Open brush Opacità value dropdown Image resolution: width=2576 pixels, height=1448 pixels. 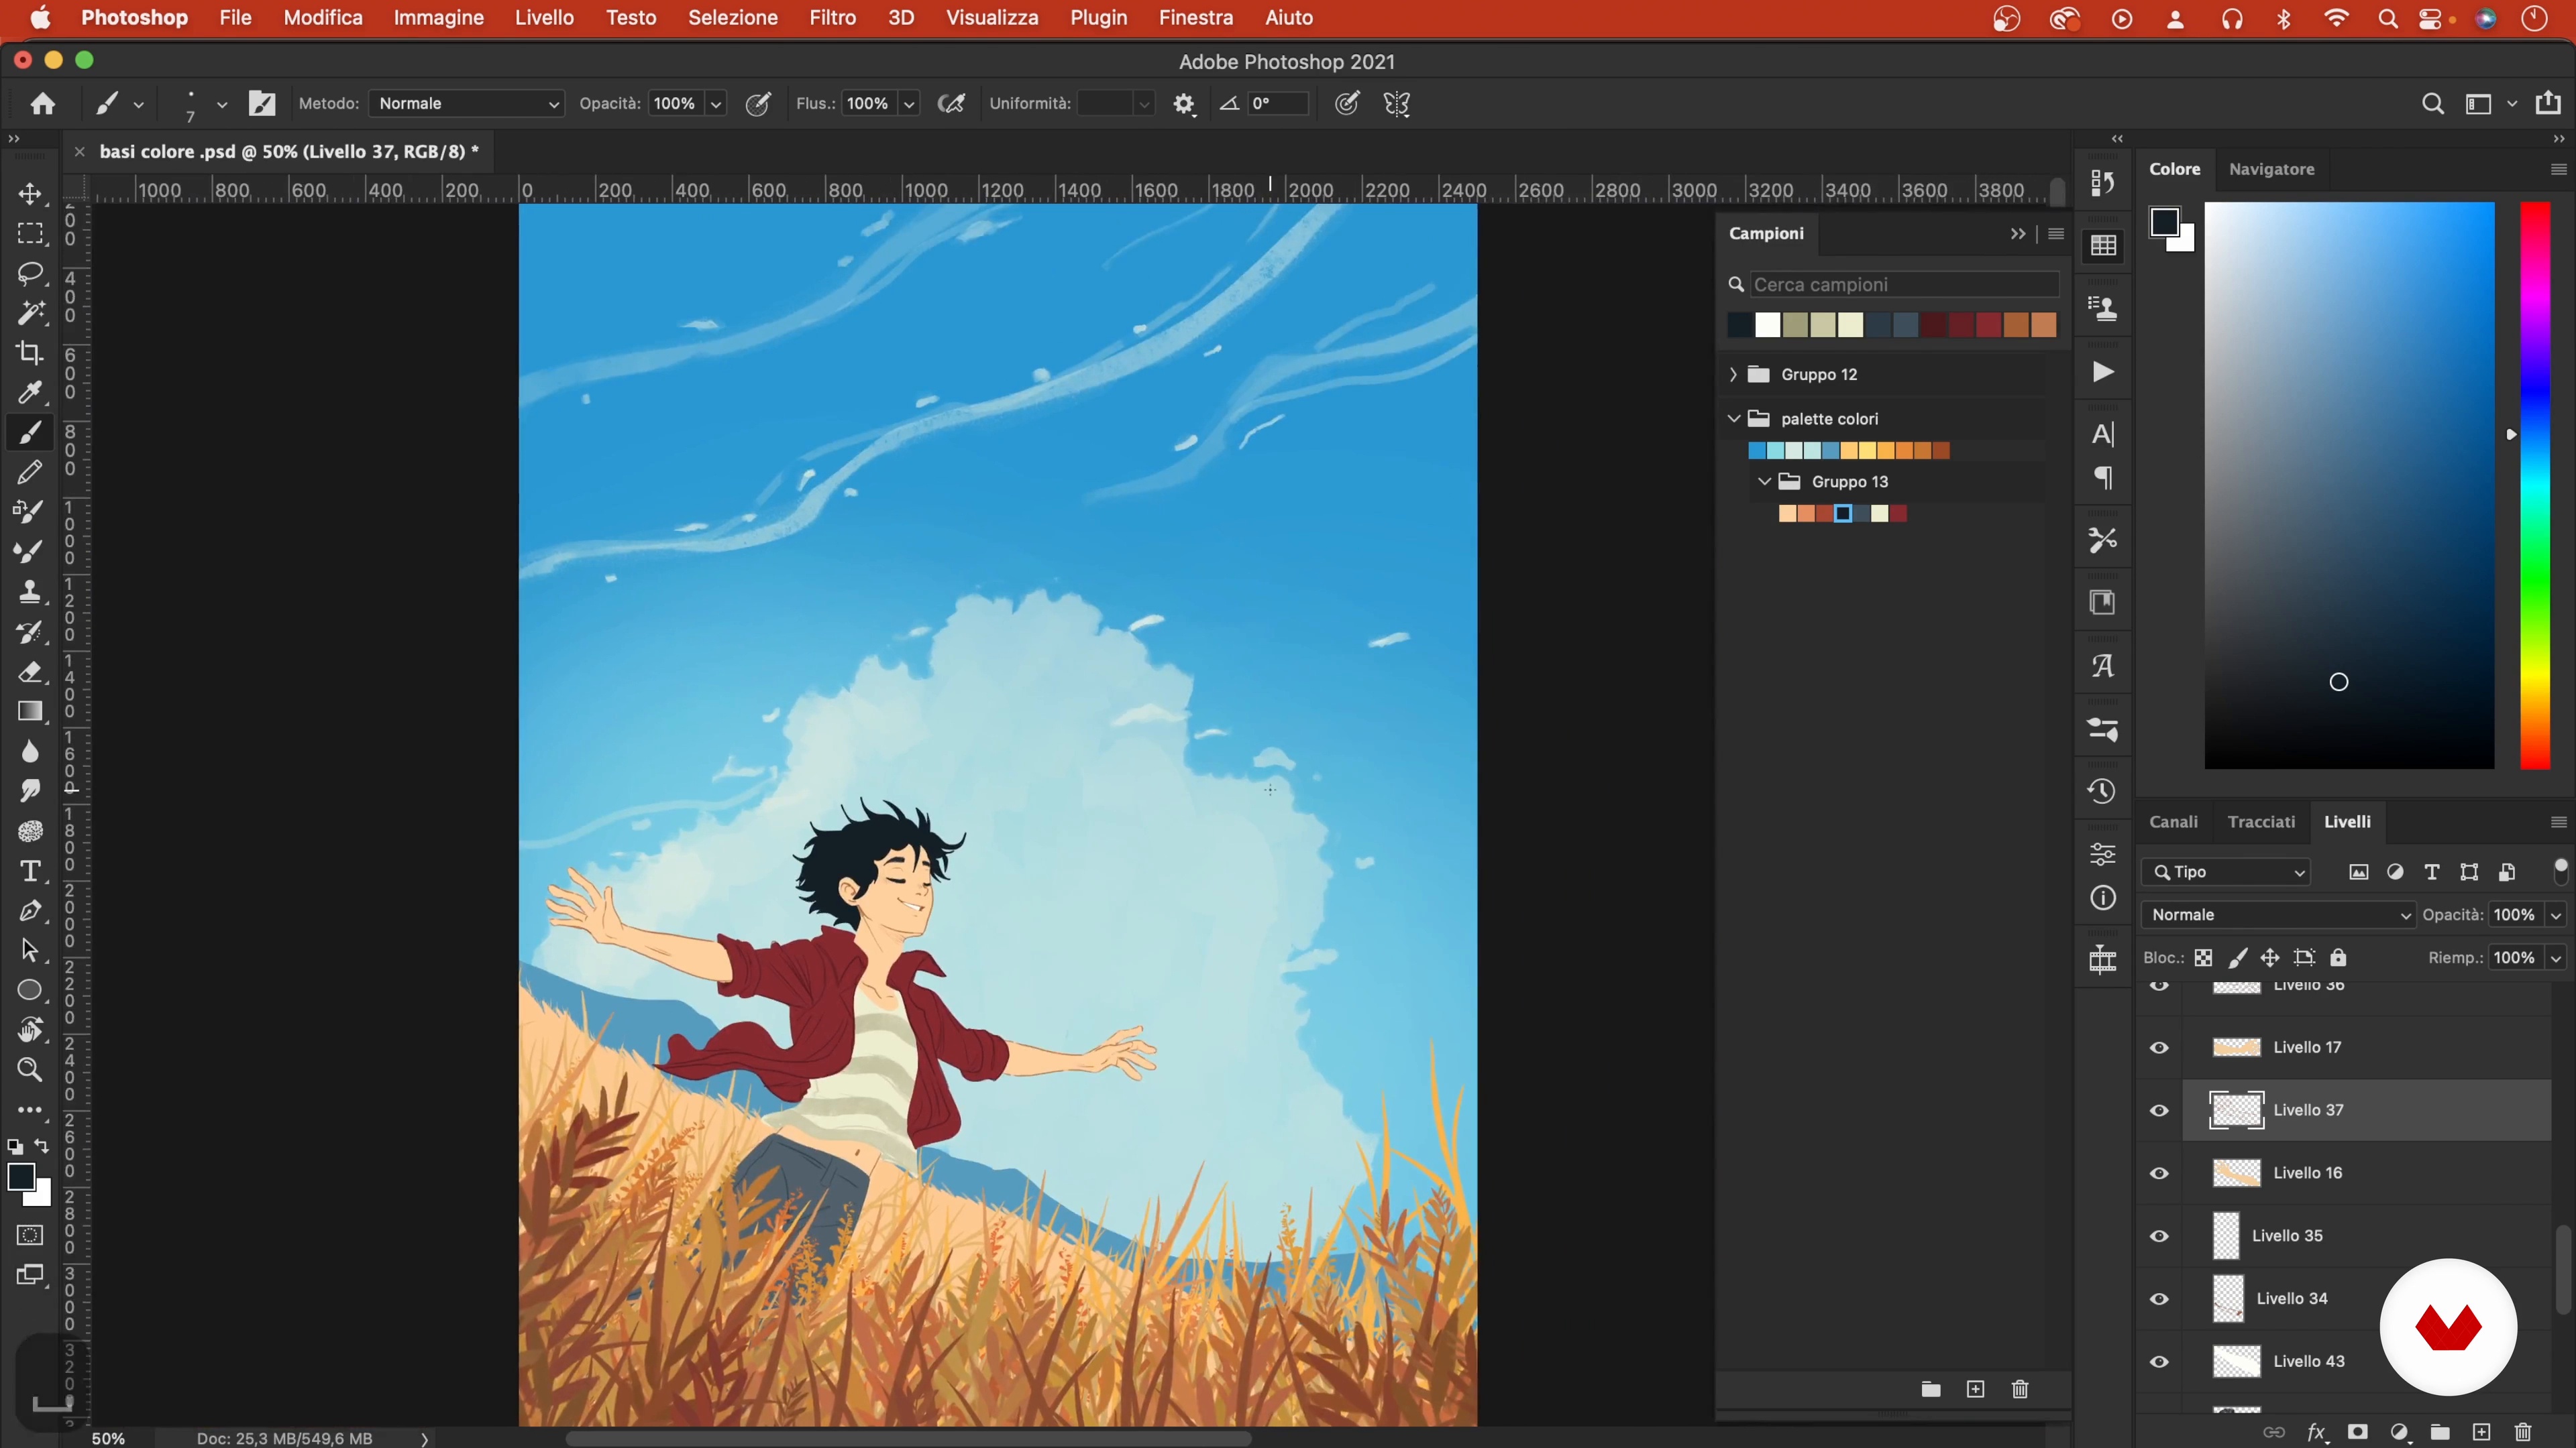coord(716,104)
